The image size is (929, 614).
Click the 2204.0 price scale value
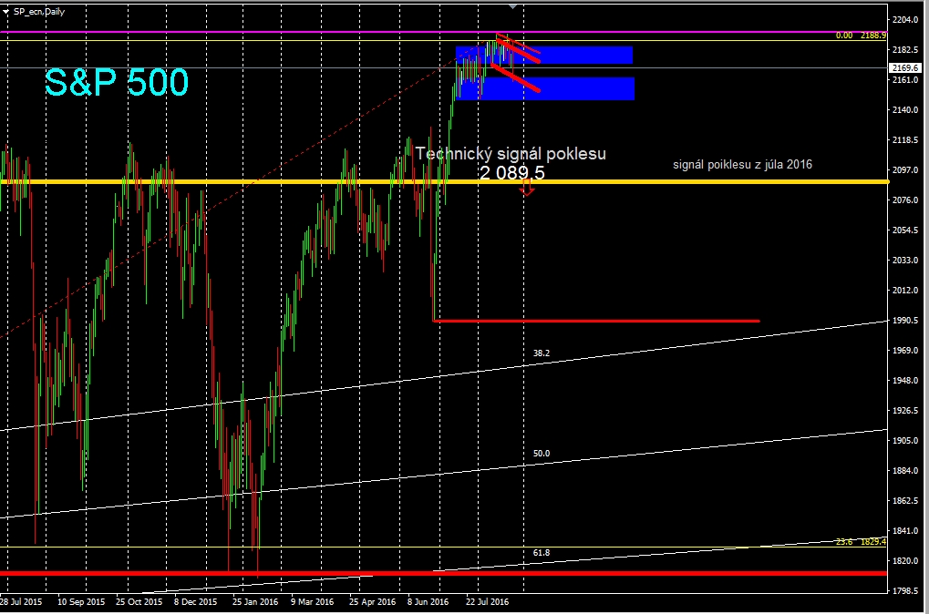click(x=904, y=20)
